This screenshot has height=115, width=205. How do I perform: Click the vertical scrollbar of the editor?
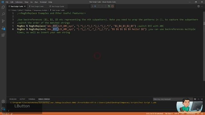204,46
